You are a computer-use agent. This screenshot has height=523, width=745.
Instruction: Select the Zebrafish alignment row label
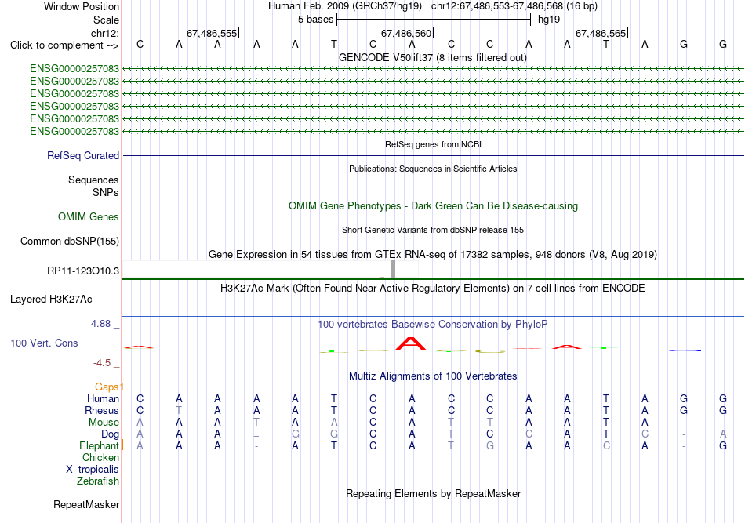97,481
